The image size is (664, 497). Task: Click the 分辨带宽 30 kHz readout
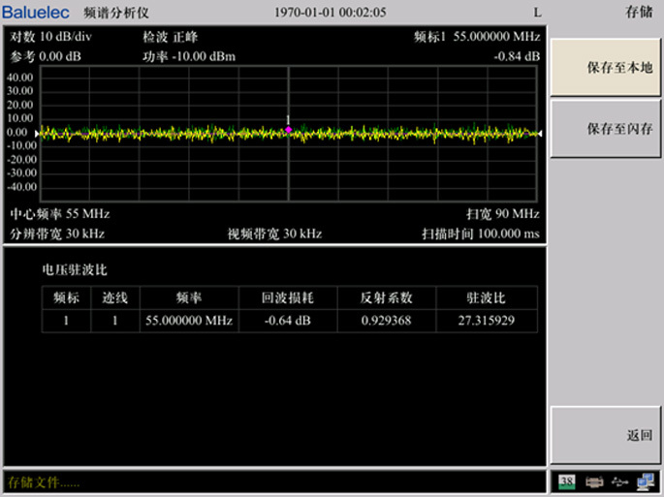point(57,233)
